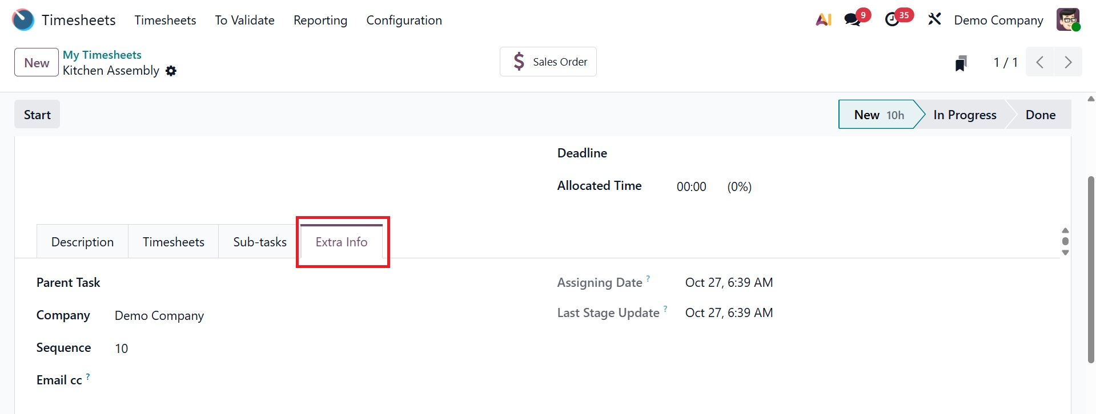Open the AI assistant icon
This screenshot has width=1096, height=414.
tap(823, 20)
